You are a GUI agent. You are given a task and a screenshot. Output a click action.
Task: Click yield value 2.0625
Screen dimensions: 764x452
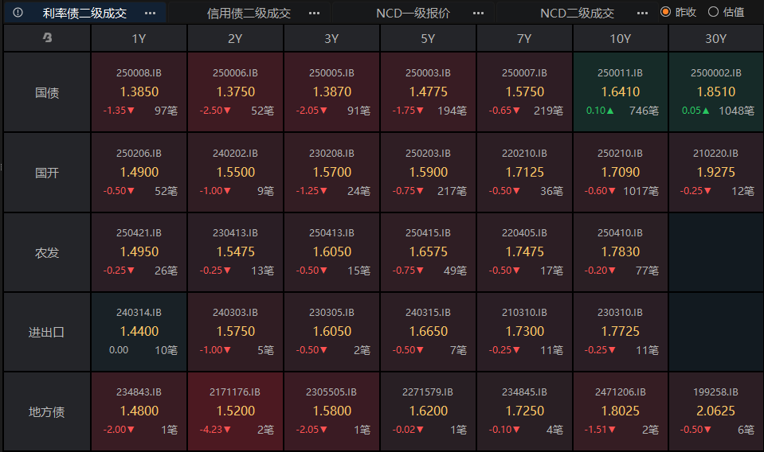[715, 411]
